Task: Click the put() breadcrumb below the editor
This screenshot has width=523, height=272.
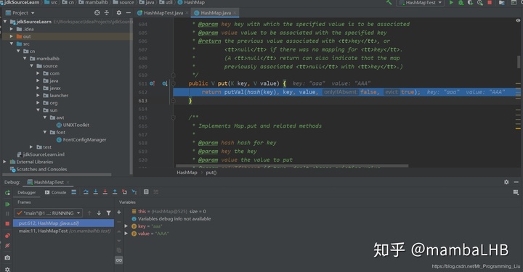Action: tap(211, 173)
